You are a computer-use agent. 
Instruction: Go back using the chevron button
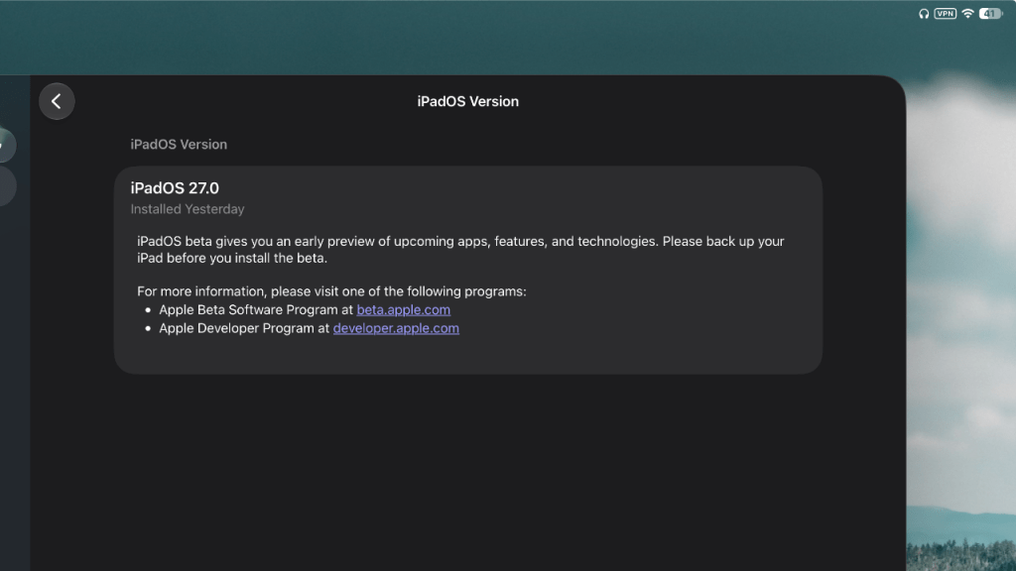(57, 101)
